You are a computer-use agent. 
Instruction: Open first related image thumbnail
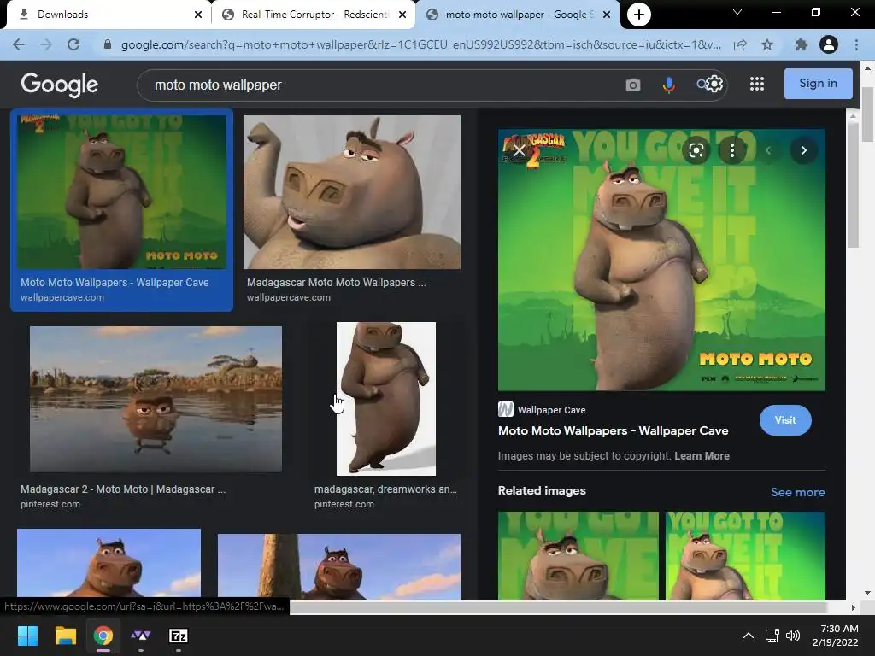pos(578,555)
